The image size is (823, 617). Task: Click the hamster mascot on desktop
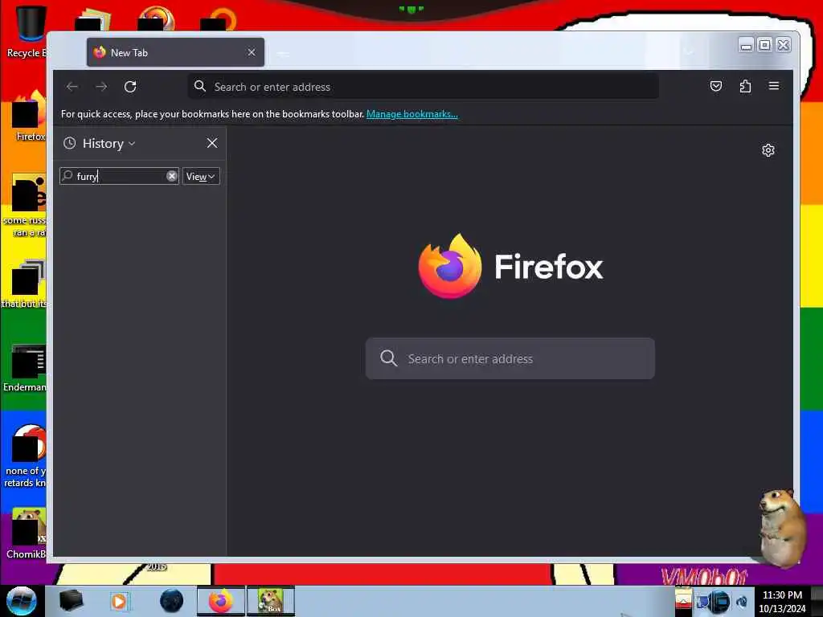coord(783,527)
